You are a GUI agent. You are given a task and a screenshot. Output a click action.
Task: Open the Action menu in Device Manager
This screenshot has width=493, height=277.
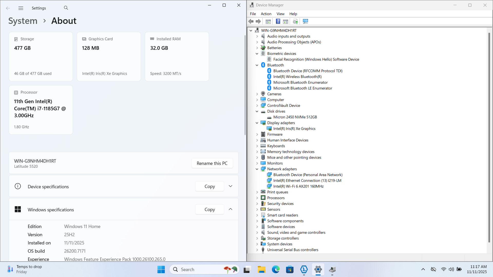tap(266, 14)
